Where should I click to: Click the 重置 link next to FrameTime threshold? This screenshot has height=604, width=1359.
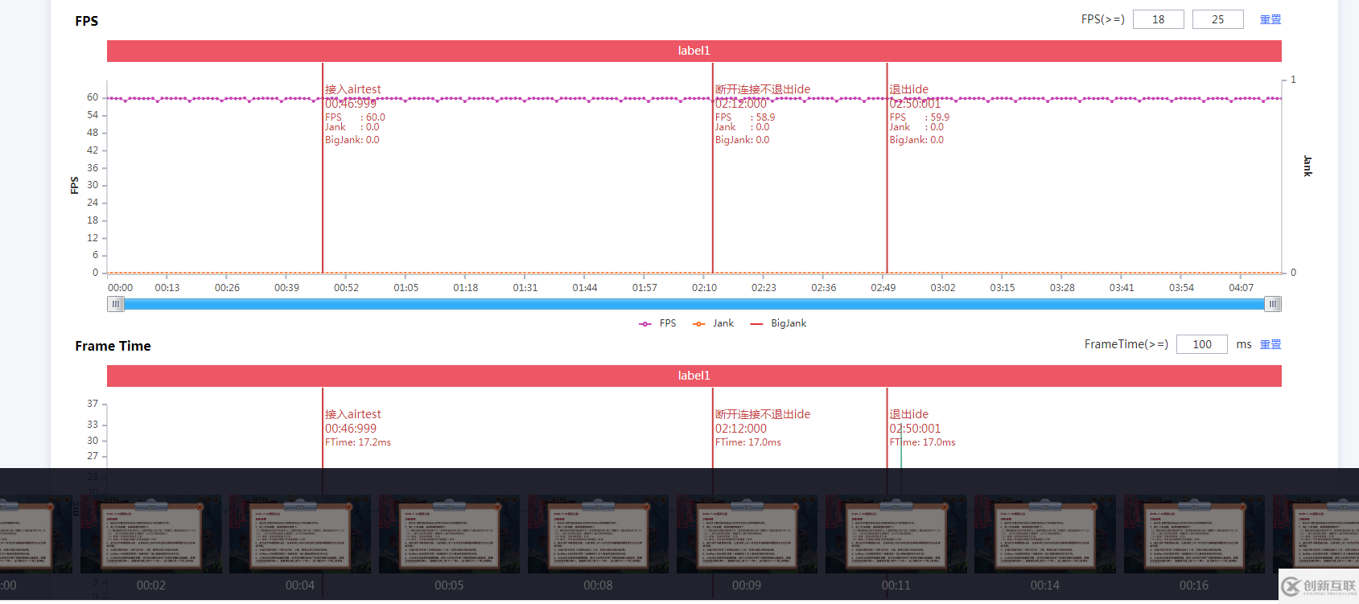click(1270, 344)
